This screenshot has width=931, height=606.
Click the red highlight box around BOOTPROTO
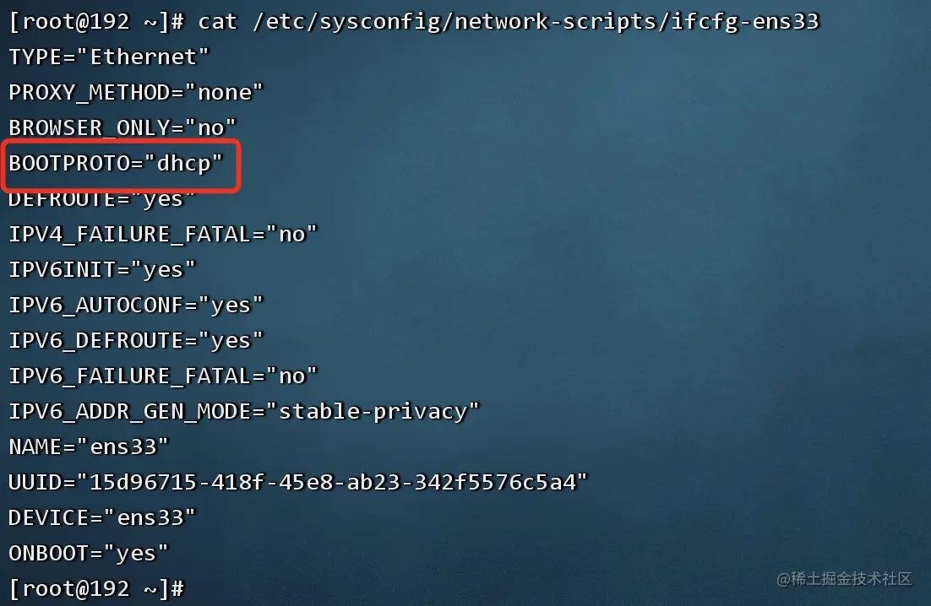[x=121, y=166]
